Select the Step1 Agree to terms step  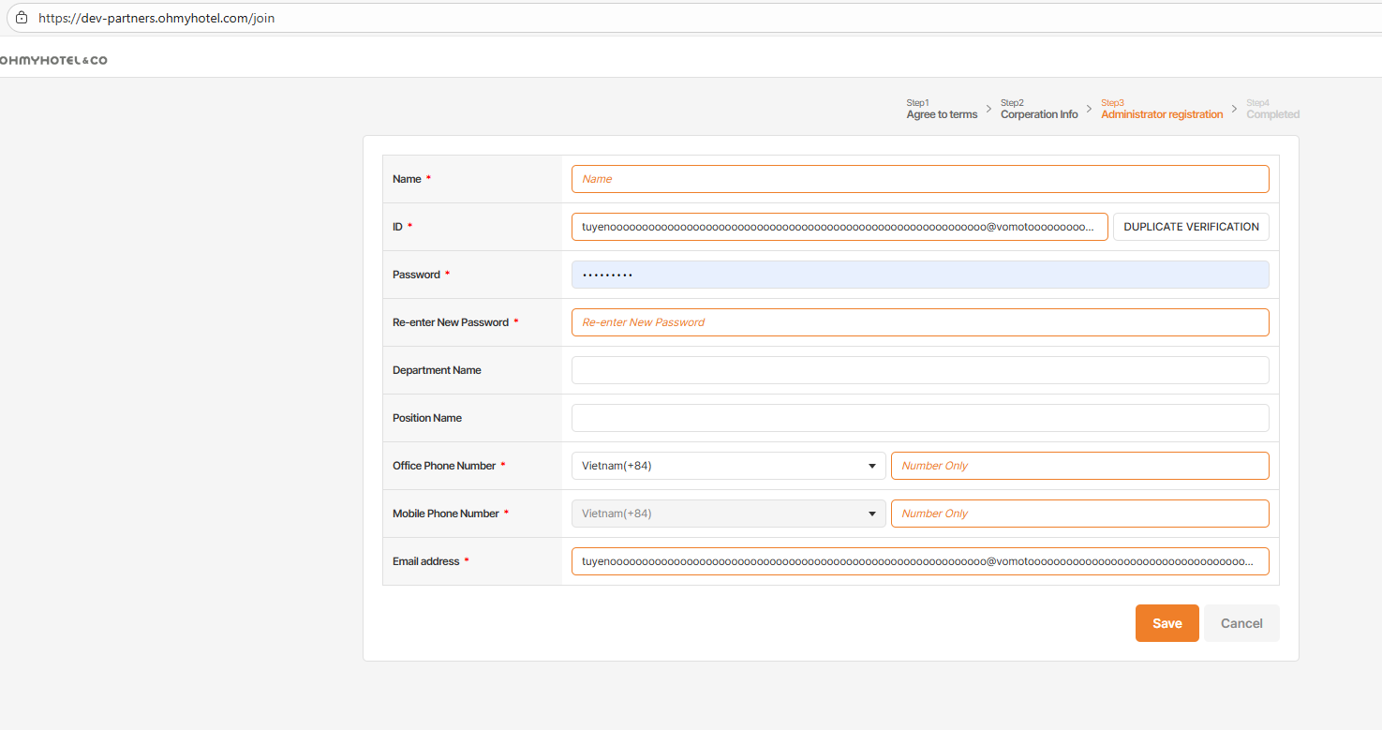click(x=942, y=110)
